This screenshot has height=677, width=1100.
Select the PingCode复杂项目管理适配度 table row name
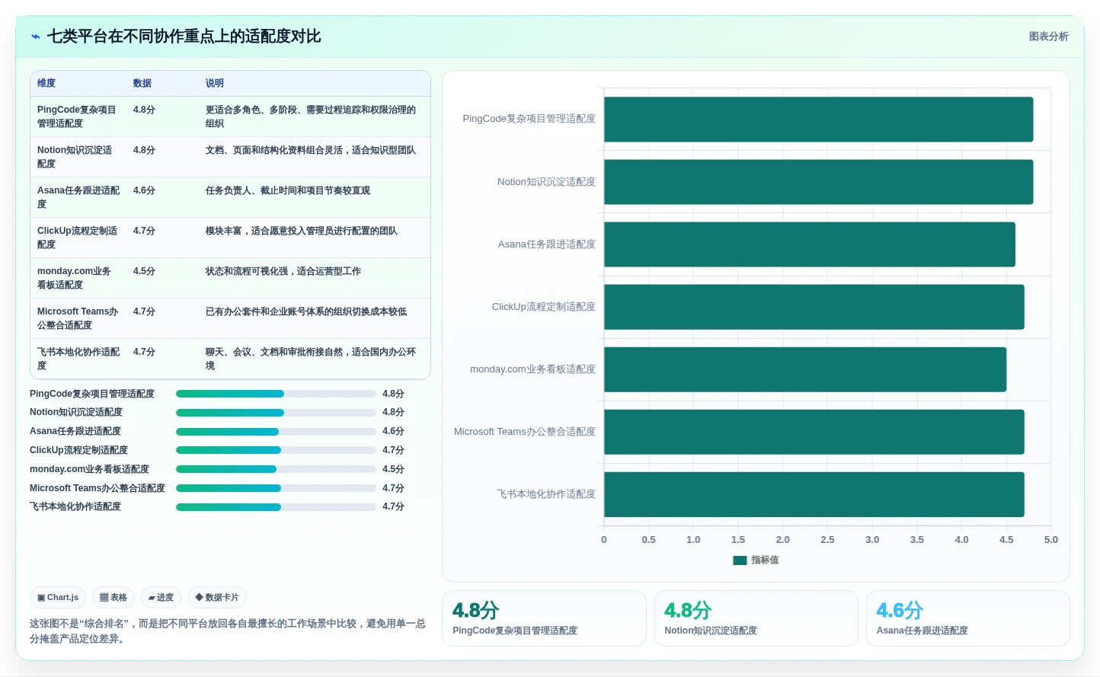(x=77, y=117)
